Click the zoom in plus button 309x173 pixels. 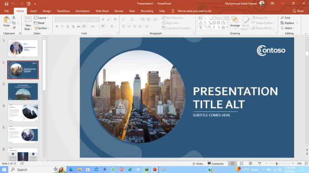click(x=293, y=163)
